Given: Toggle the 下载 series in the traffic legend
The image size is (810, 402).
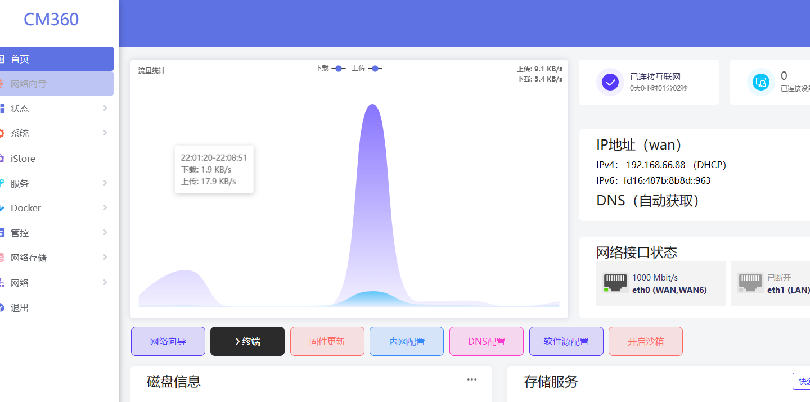Looking at the screenshot, I should [x=337, y=68].
